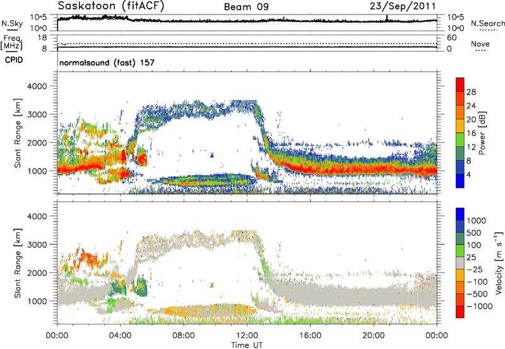Click the "-100" label on the velocity colorbar
The width and height of the screenshot is (505, 349).
click(477, 282)
